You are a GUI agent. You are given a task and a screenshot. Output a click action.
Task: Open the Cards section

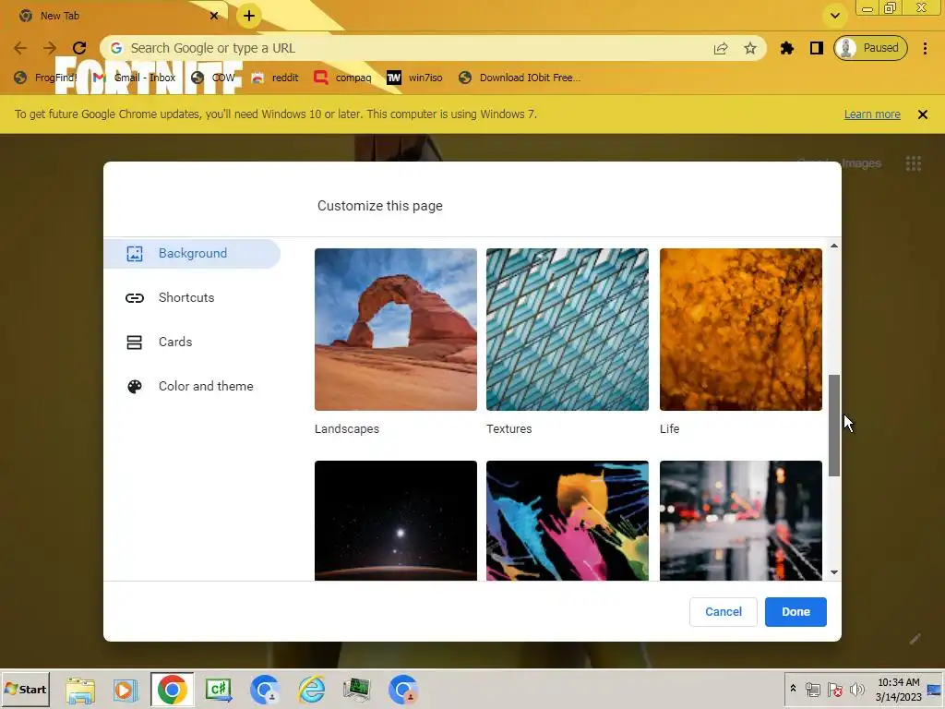pos(174,342)
